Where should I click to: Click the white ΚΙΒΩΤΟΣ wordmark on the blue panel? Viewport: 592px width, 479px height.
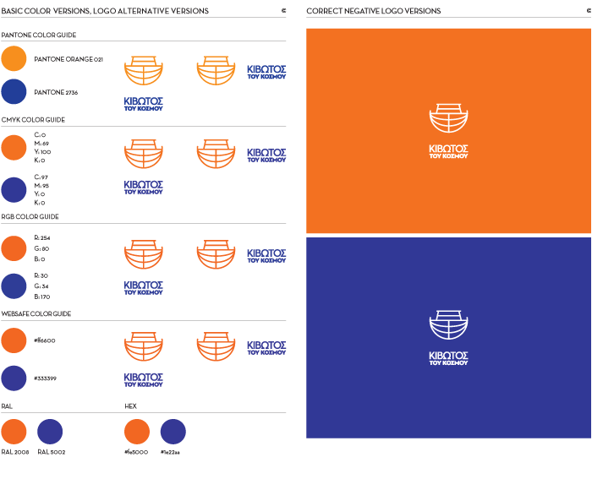(x=448, y=356)
